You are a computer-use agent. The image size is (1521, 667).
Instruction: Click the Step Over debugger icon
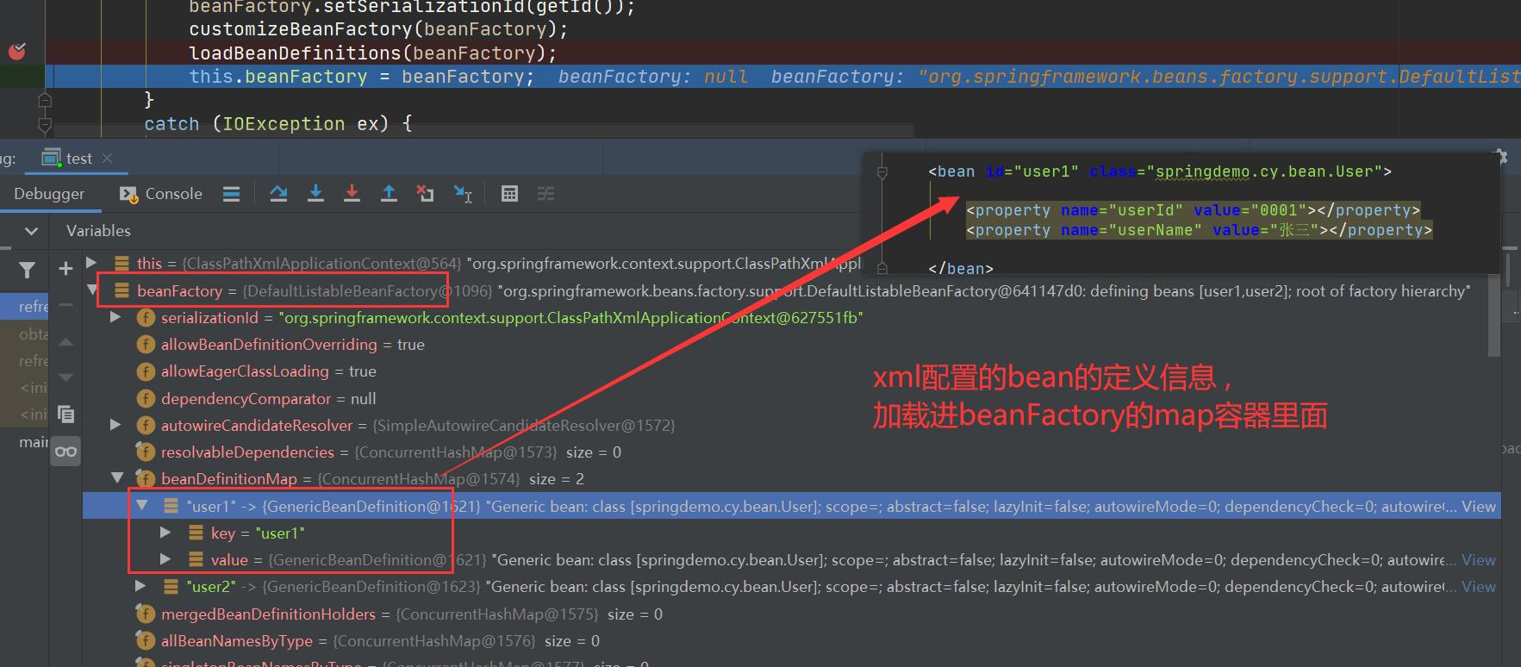[x=278, y=194]
